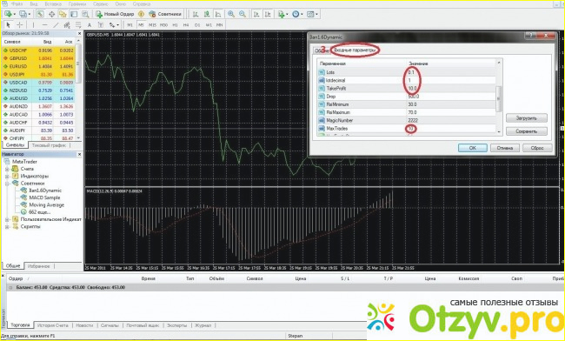
Task: Zoom out the chart with magnifier icon
Action: coord(243,14)
